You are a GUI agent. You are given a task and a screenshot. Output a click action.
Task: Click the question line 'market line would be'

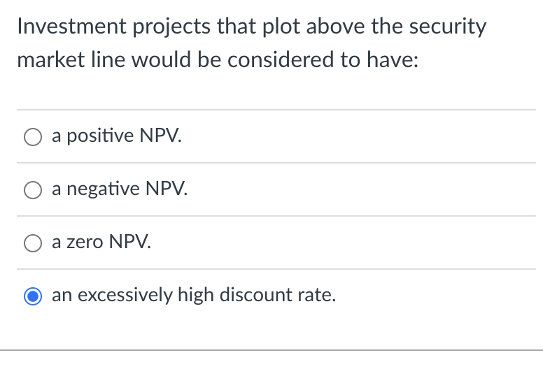[121, 59]
